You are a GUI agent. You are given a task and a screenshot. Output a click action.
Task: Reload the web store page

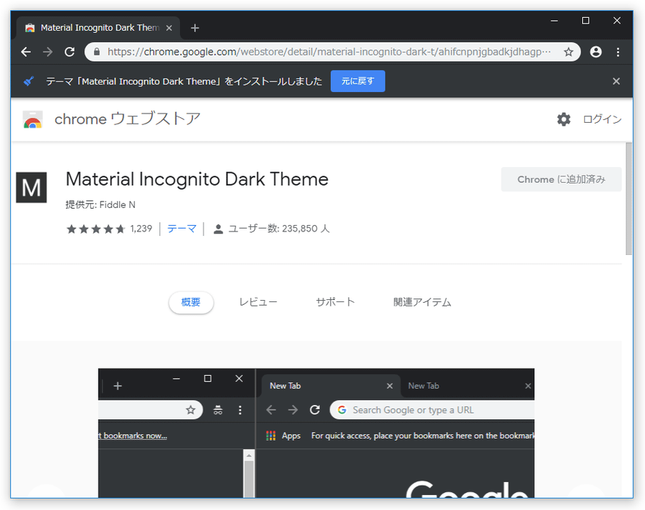tap(69, 52)
